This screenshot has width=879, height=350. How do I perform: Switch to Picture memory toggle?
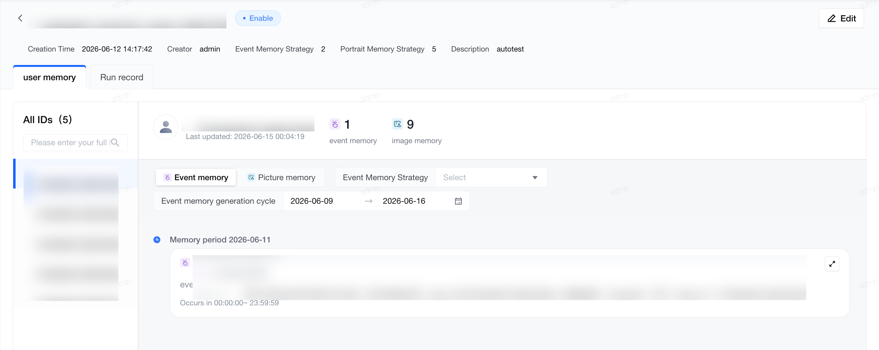pyautogui.click(x=281, y=177)
